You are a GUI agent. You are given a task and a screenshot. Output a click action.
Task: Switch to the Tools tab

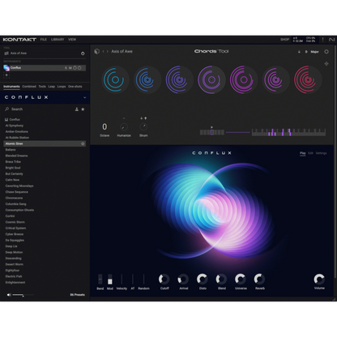click(x=42, y=87)
